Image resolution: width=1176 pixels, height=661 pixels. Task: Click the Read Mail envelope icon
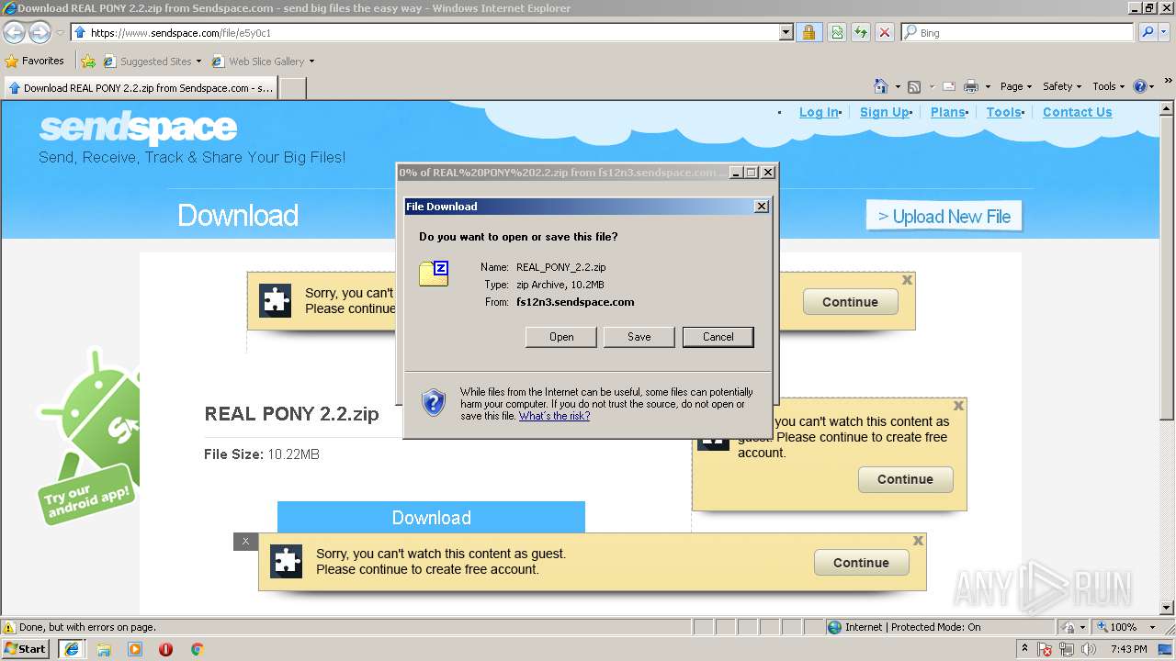tap(949, 86)
